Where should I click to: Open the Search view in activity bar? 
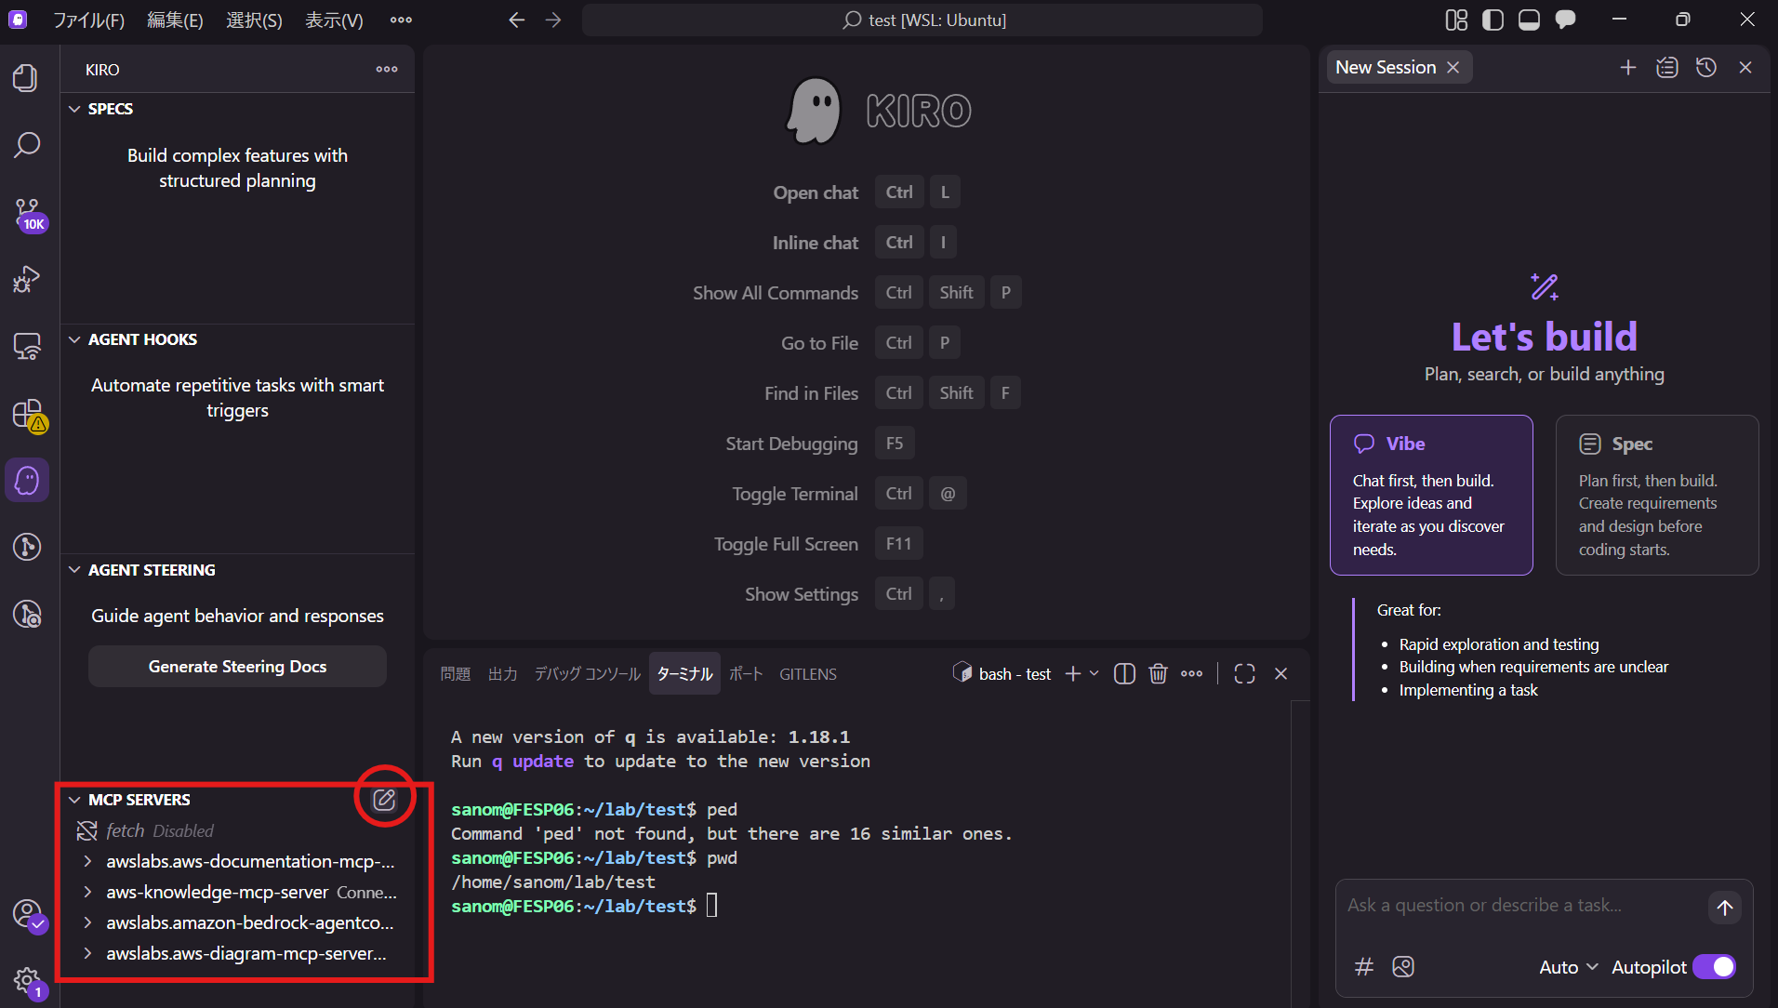click(27, 145)
